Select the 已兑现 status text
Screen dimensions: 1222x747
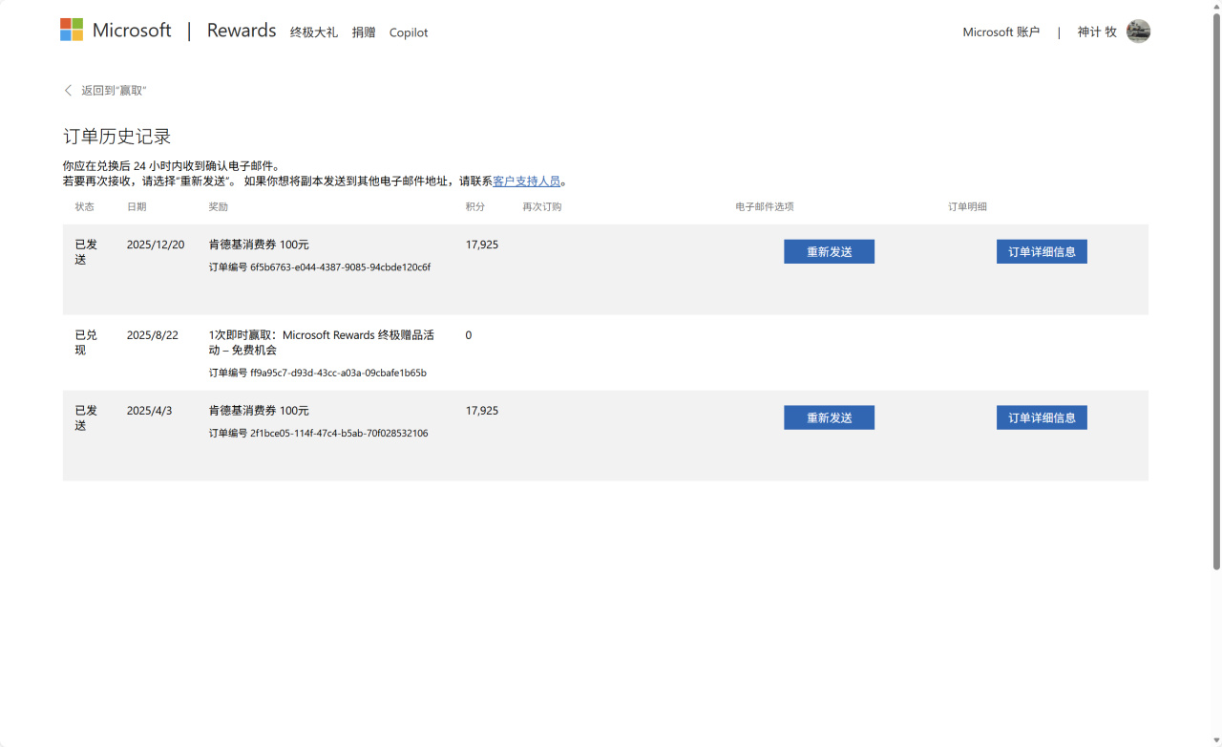pos(86,343)
